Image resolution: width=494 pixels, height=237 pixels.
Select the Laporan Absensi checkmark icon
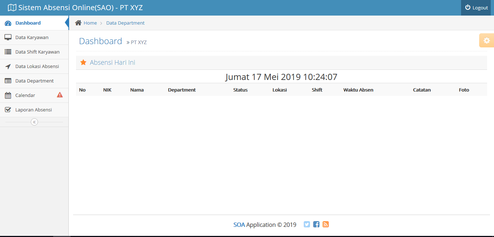click(8, 109)
